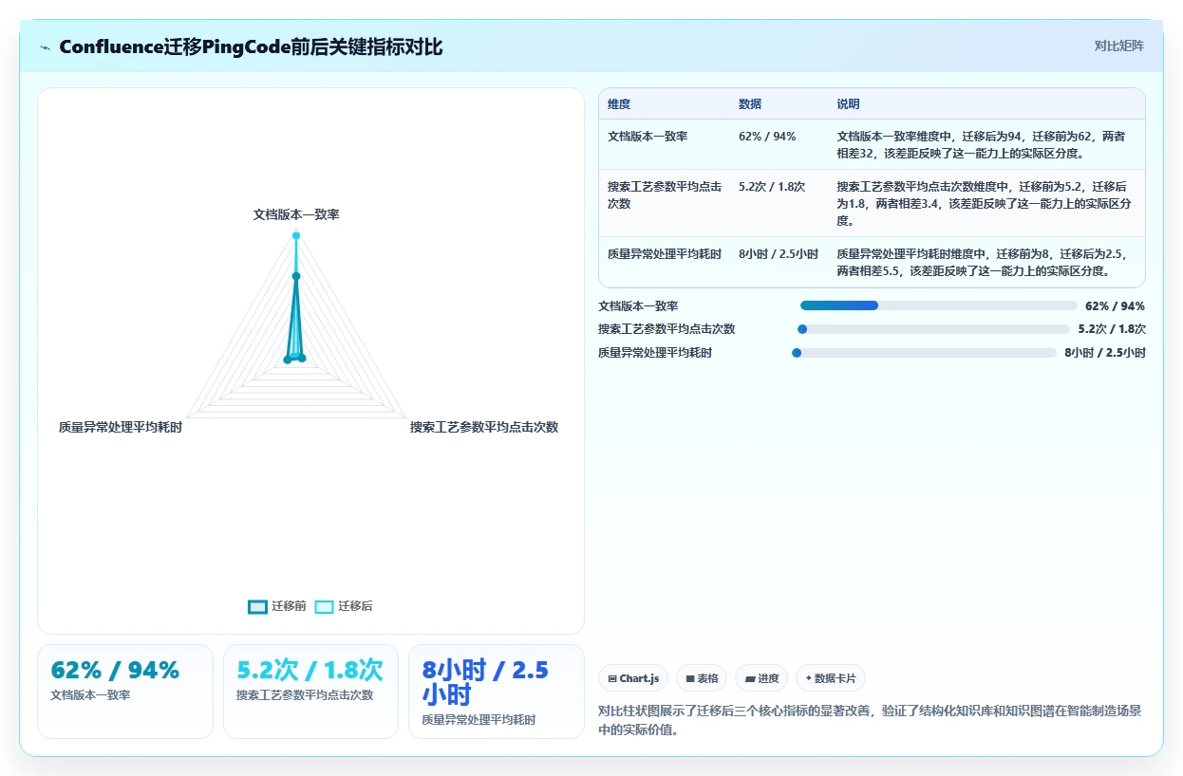Screen dimensions: 1183x776
Task: Click the dark teal point on vertical axis
Action: tap(296, 276)
